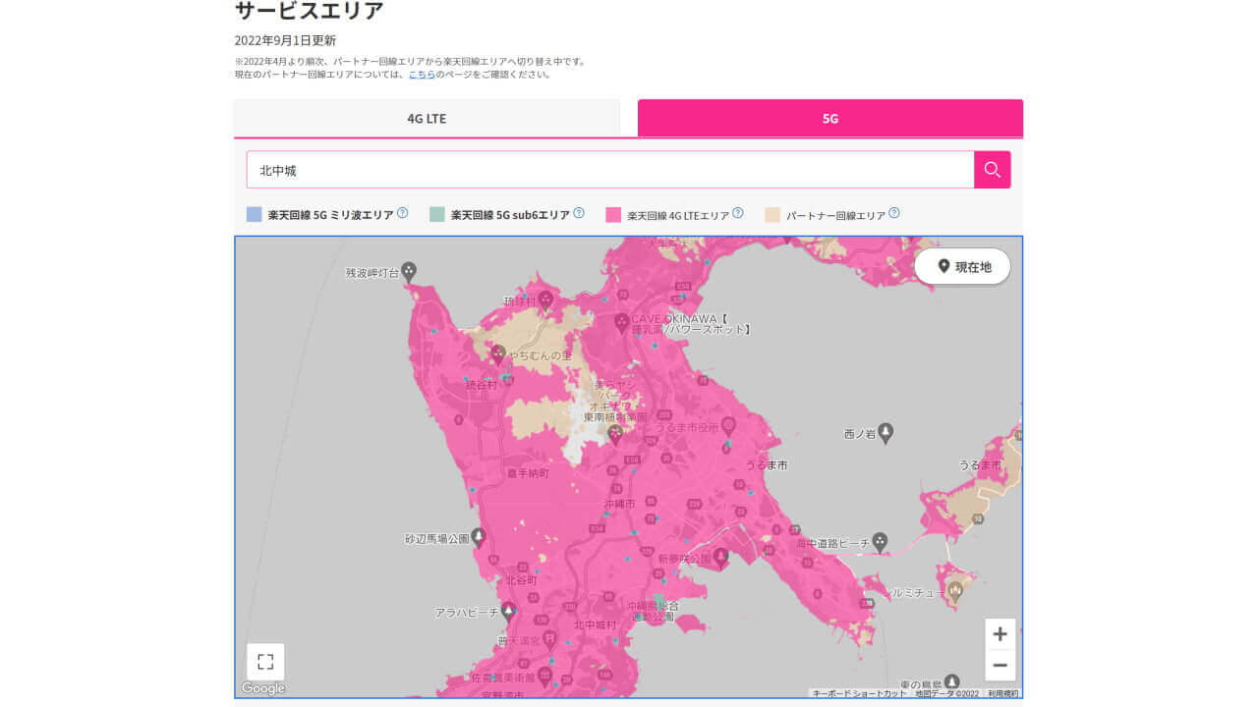1258x707 pixels.
Task: Show the 楽天回線 4G LTEエリア explanation
Action: point(738,211)
